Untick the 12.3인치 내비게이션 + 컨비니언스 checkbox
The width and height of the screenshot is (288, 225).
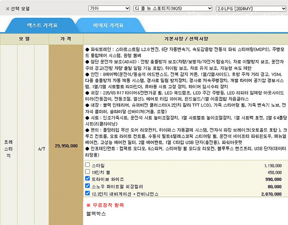[x=88, y=193]
